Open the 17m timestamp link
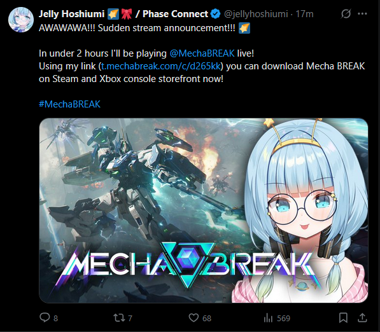The width and height of the screenshot is (380, 332). coord(304,14)
